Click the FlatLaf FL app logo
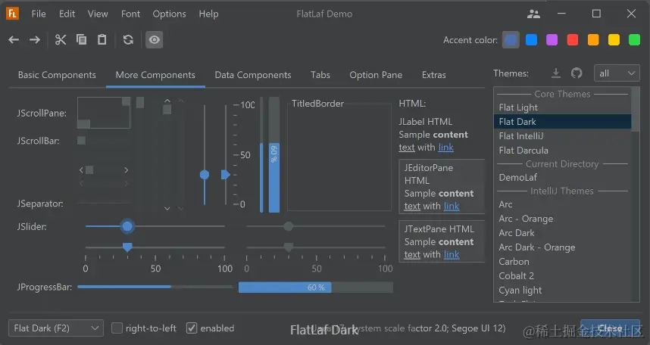650x345 pixels. pyautogui.click(x=12, y=14)
